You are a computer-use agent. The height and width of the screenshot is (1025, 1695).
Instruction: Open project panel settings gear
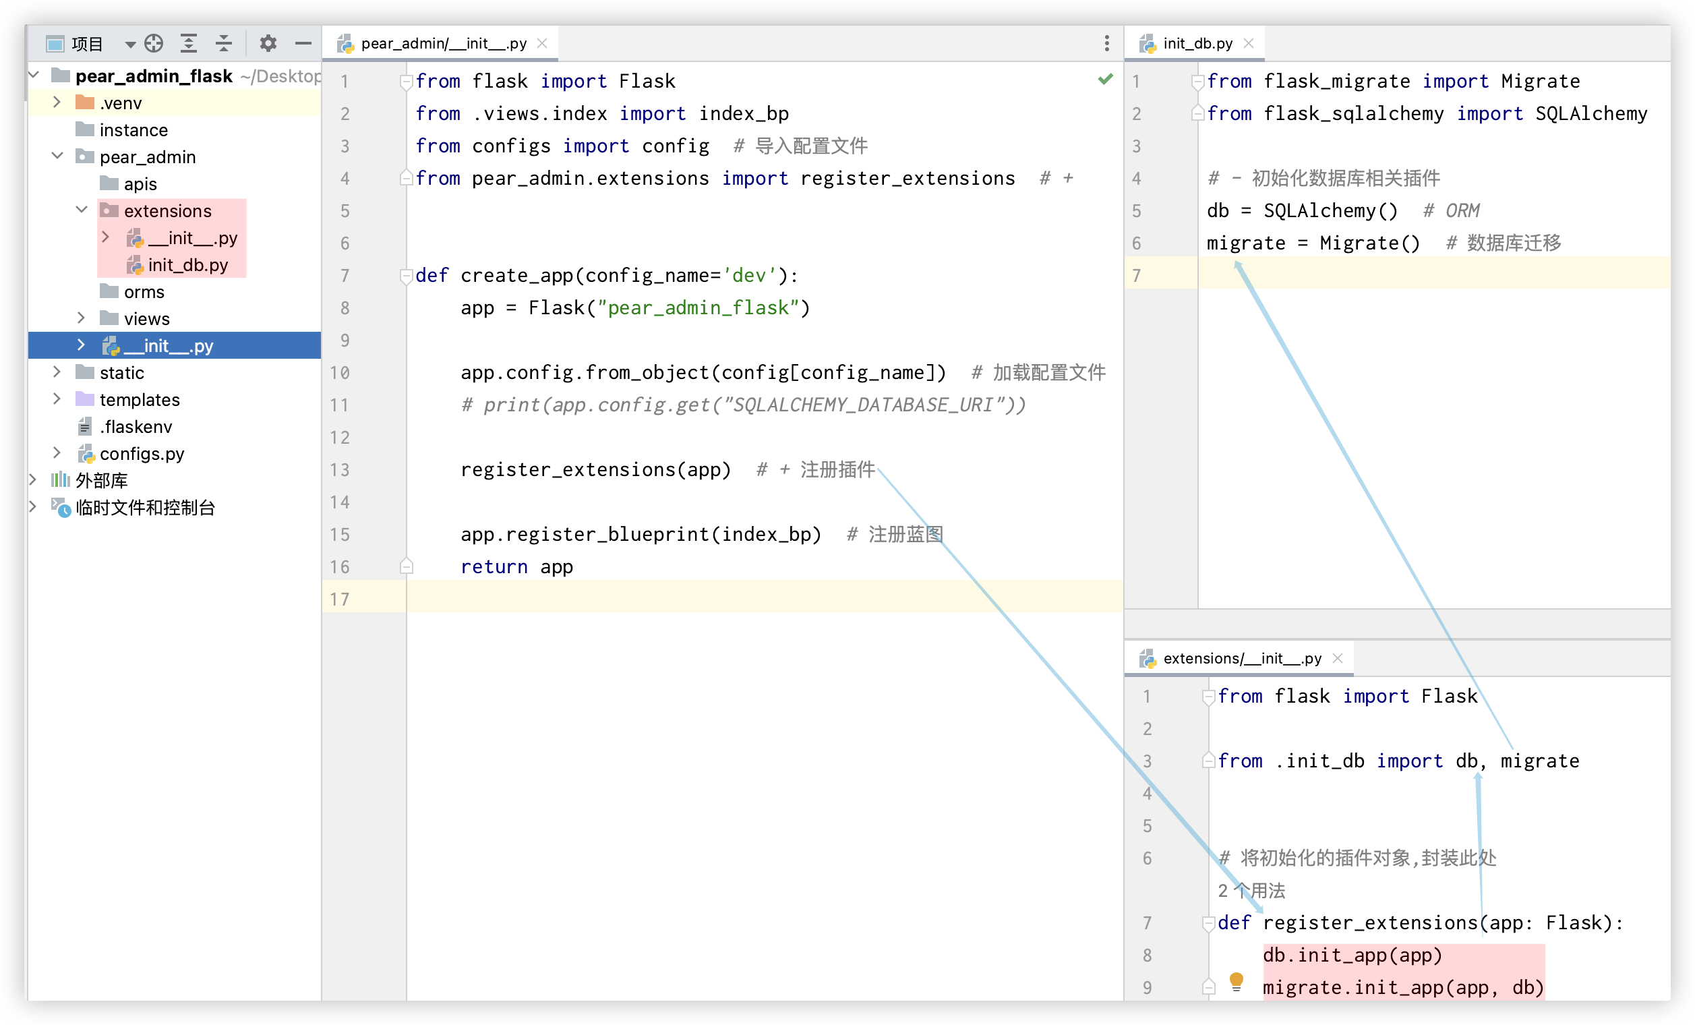268,44
